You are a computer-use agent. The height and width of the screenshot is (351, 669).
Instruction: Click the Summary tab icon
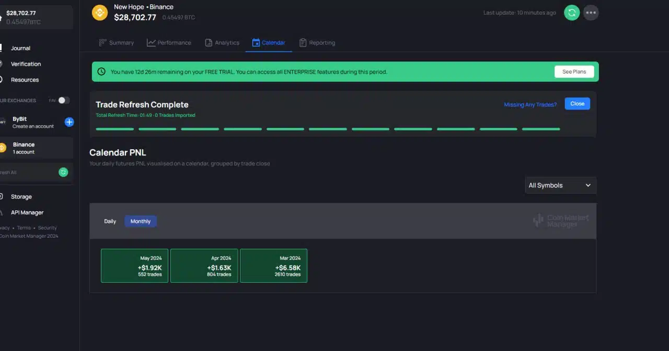[103, 43]
